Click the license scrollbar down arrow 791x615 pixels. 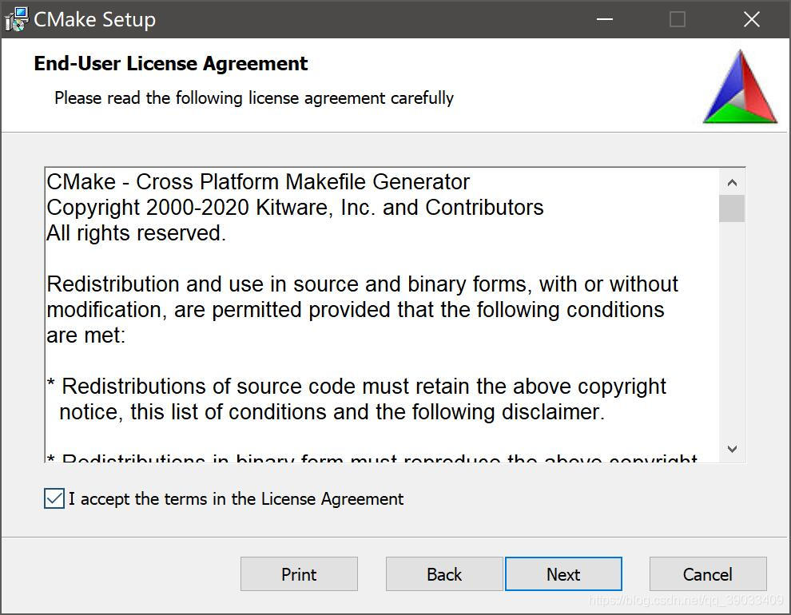(x=733, y=449)
